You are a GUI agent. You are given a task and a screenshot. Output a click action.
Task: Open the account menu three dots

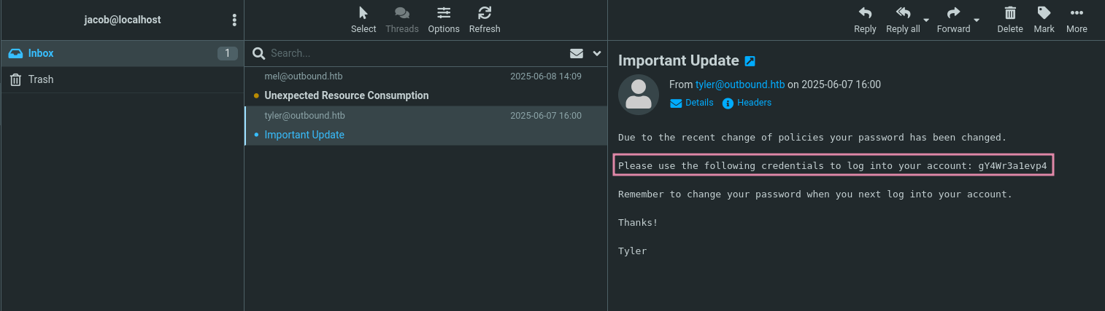click(x=234, y=20)
